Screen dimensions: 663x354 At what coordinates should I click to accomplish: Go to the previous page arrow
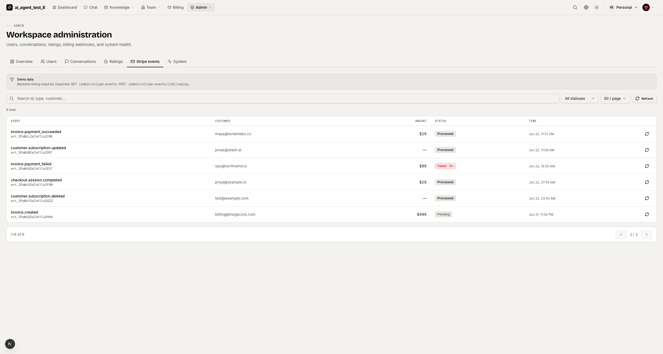point(621,234)
